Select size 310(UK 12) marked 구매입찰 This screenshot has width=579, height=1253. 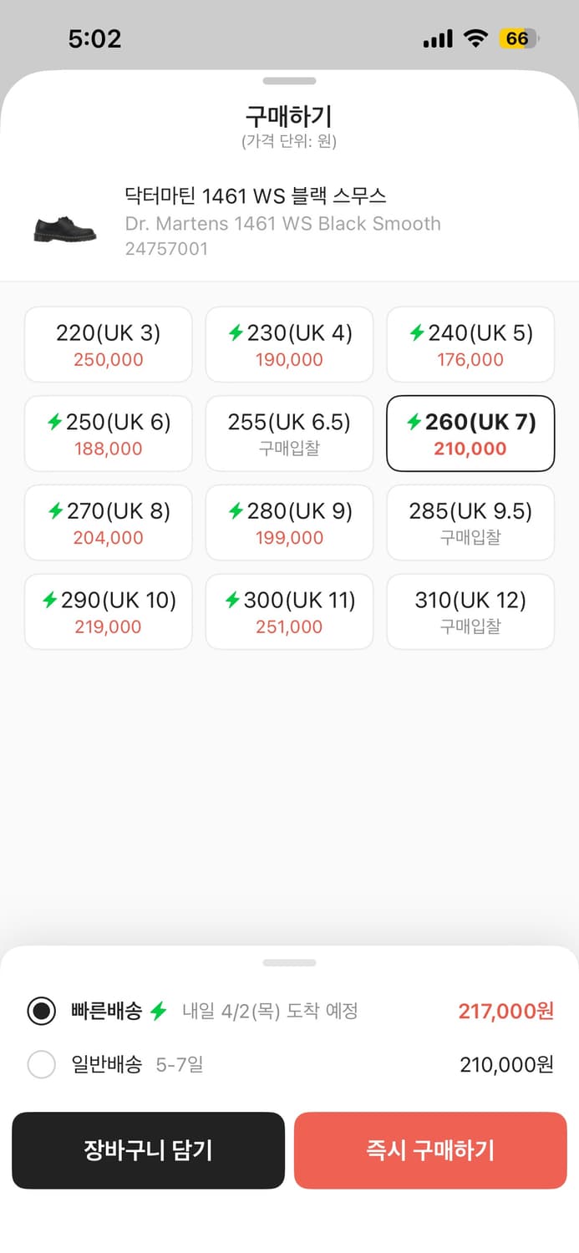tap(470, 611)
